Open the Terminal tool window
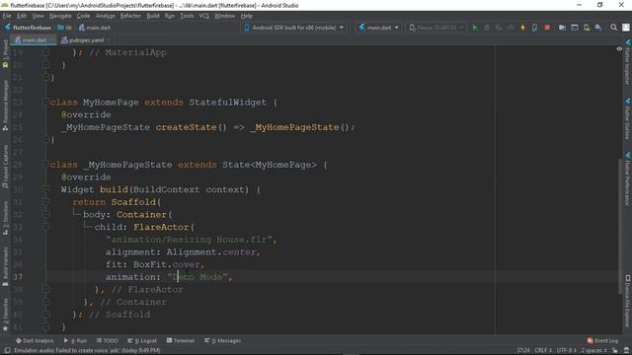This screenshot has height=355, width=632. [181, 340]
